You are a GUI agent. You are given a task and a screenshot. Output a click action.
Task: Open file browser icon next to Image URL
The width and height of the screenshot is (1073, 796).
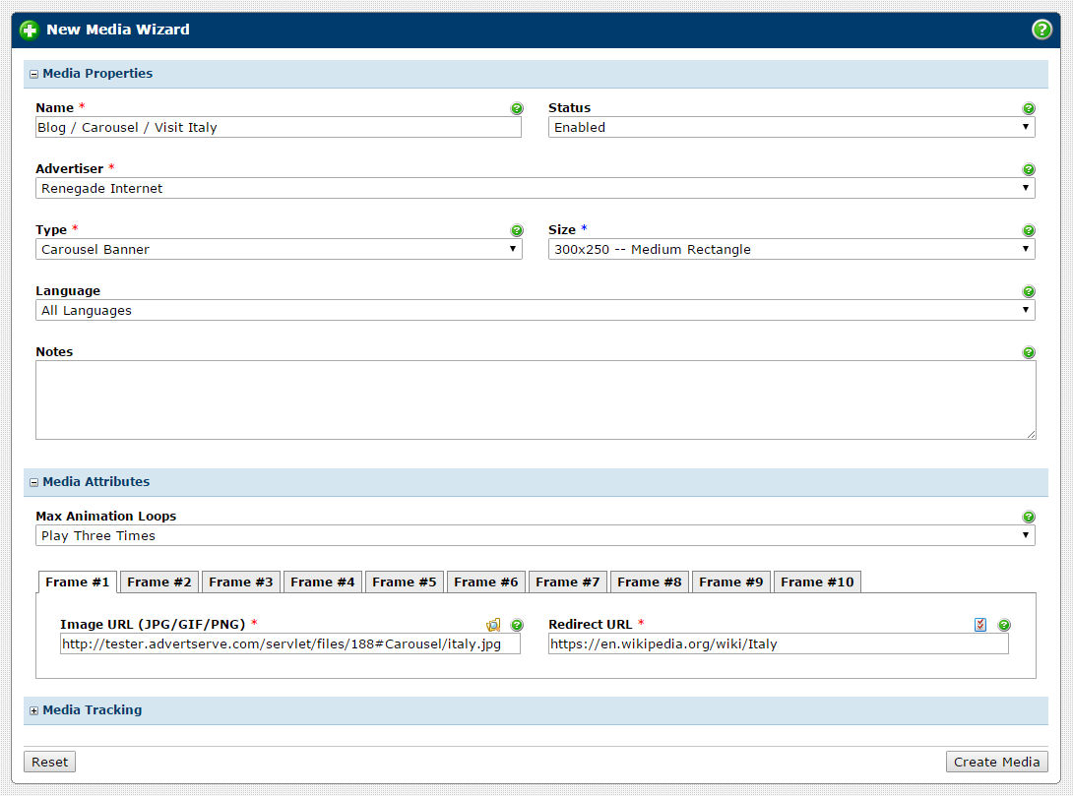point(493,625)
